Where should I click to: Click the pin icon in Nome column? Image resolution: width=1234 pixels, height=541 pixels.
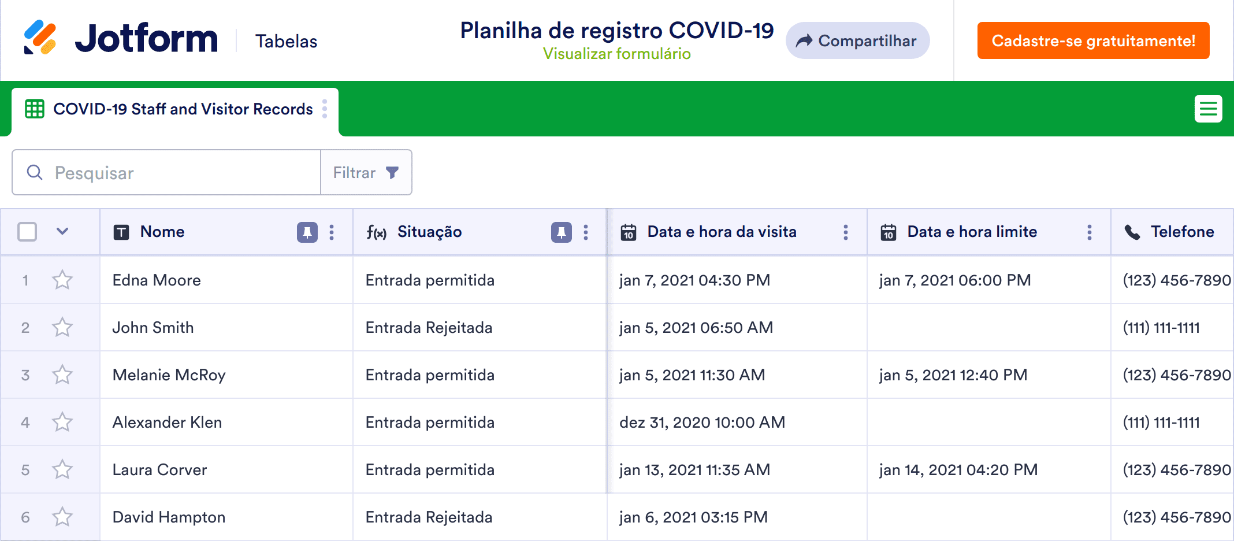(307, 232)
